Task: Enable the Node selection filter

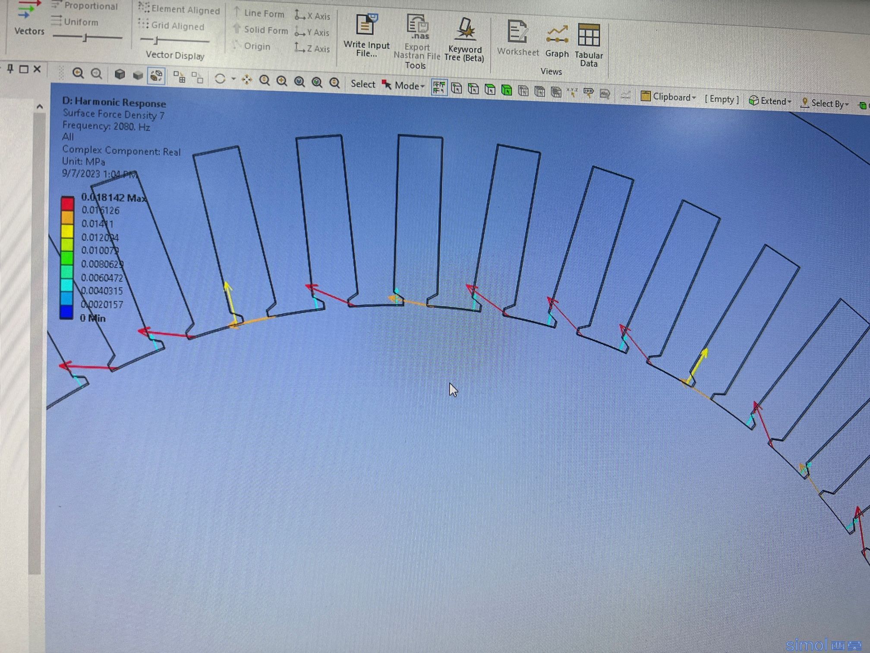Action: pyautogui.click(x=523, y=91)
